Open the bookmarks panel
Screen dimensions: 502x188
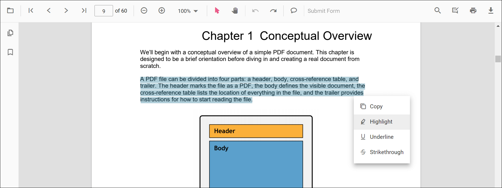10,52
